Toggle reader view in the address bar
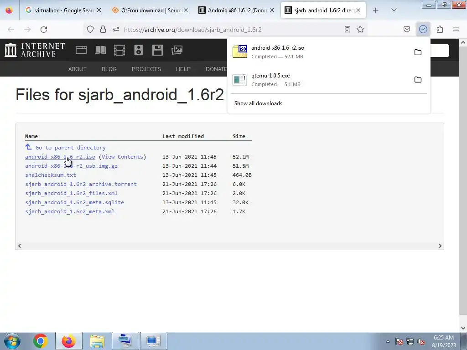The width and height of the screenshot is (467, 350). tap(347, 29)
